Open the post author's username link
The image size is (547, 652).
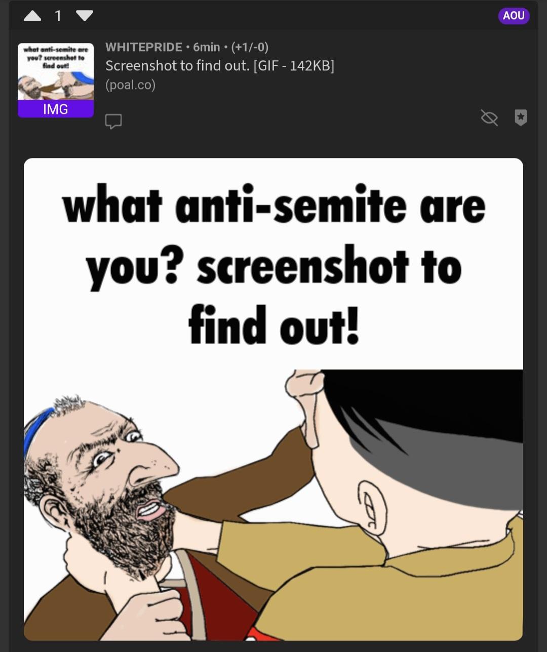pos(144,47)
